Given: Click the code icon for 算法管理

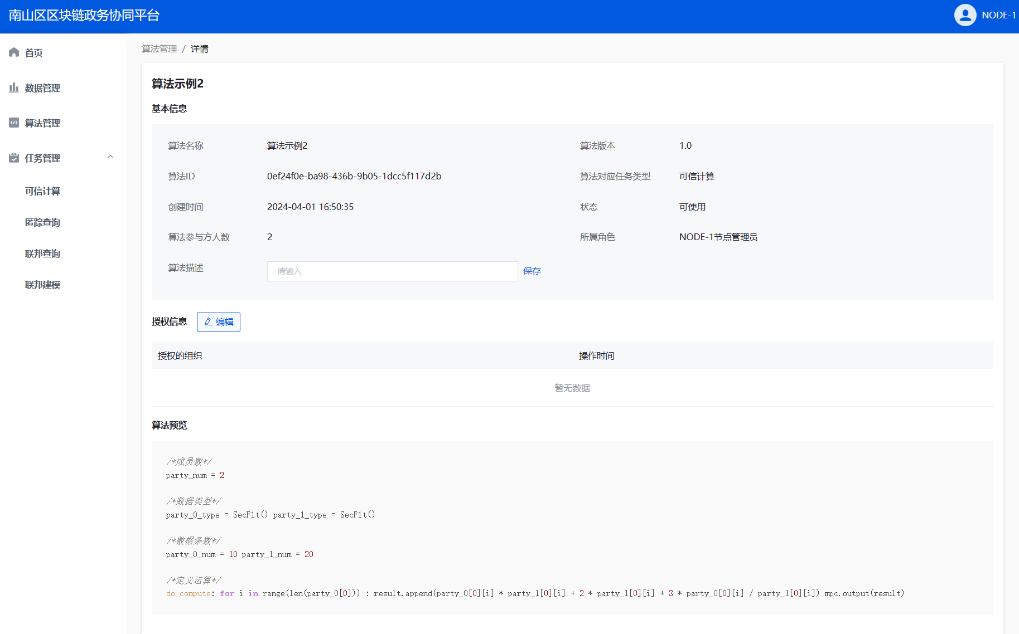Looking at the screenshot, I should (x=14, y=123).
